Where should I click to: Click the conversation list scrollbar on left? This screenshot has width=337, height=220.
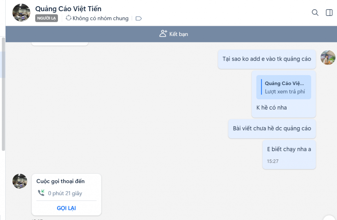[3, 94]
